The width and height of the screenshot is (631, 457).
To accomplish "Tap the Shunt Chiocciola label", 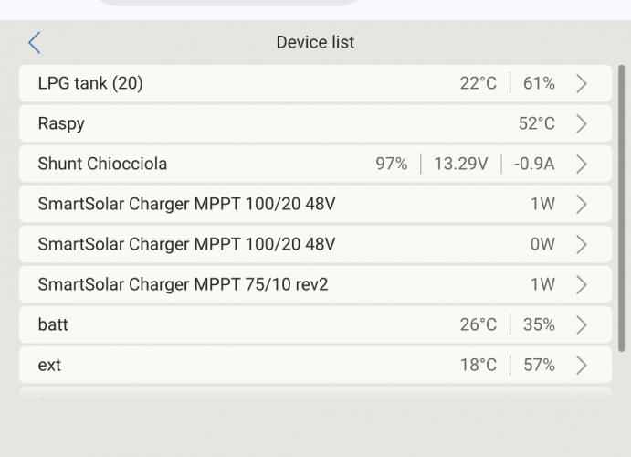I will [102, 165].
